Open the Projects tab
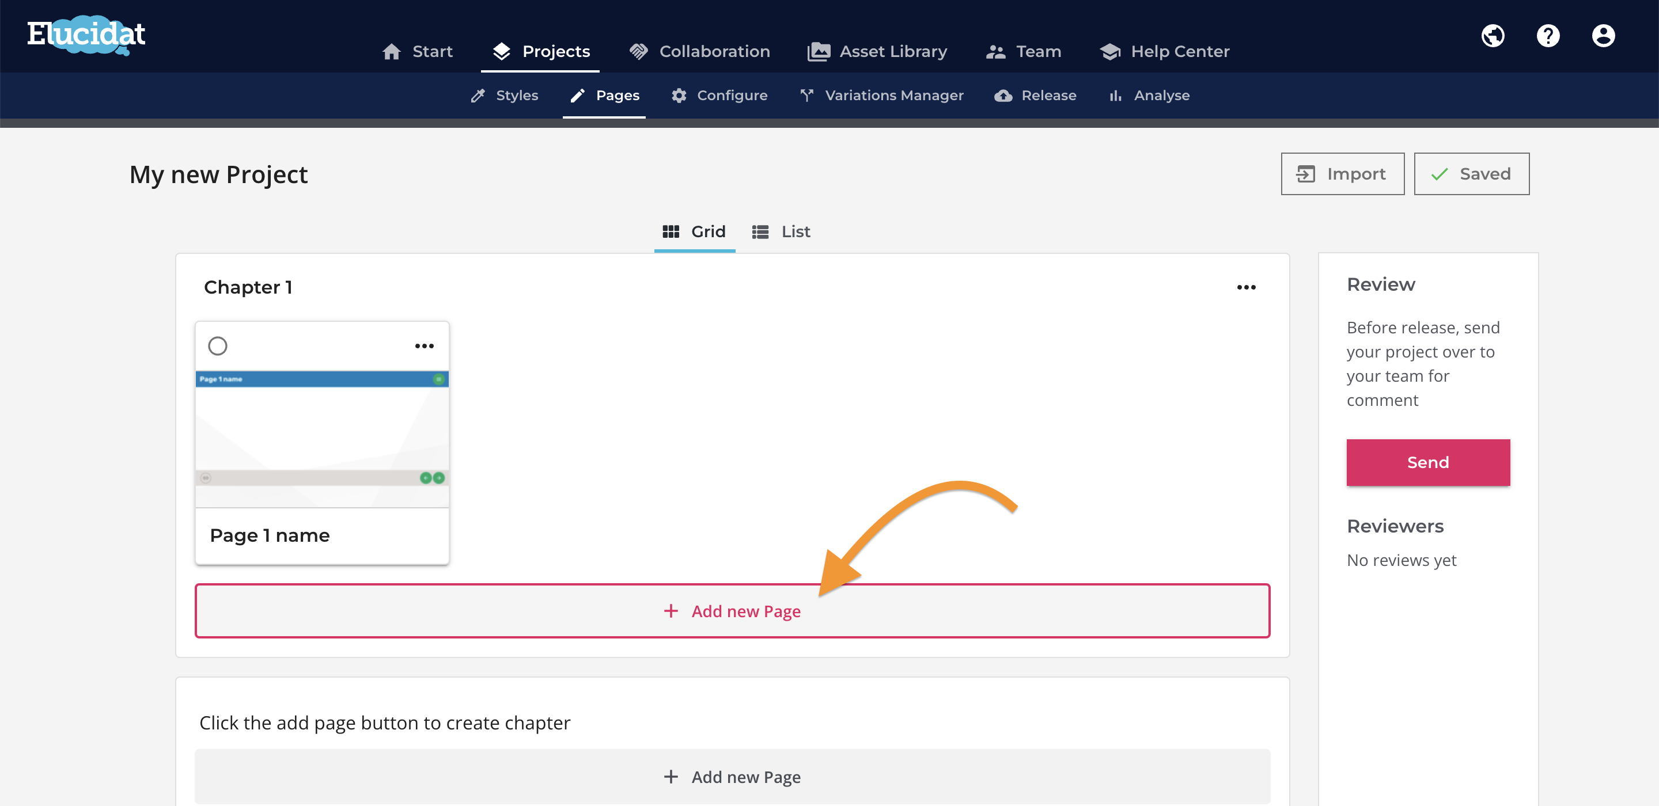The width and height of the screenshot is (1659, 806). pos(540,51)
